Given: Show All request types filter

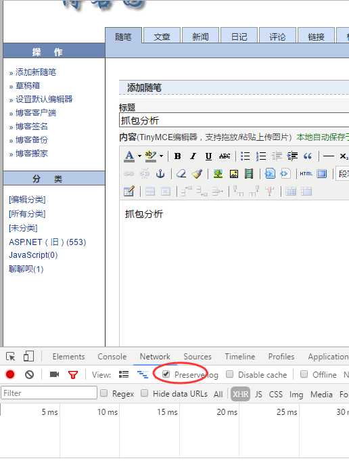Looking at the screenshot, I should 218,394.
